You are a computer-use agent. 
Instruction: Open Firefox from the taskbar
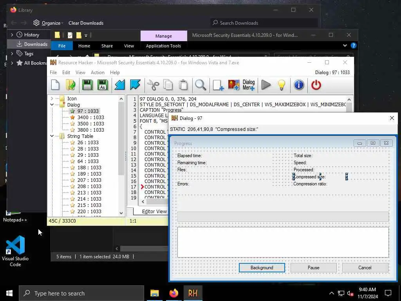(173, 293)
